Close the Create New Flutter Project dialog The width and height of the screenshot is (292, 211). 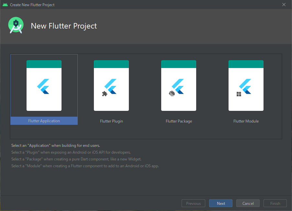(284, 5)
